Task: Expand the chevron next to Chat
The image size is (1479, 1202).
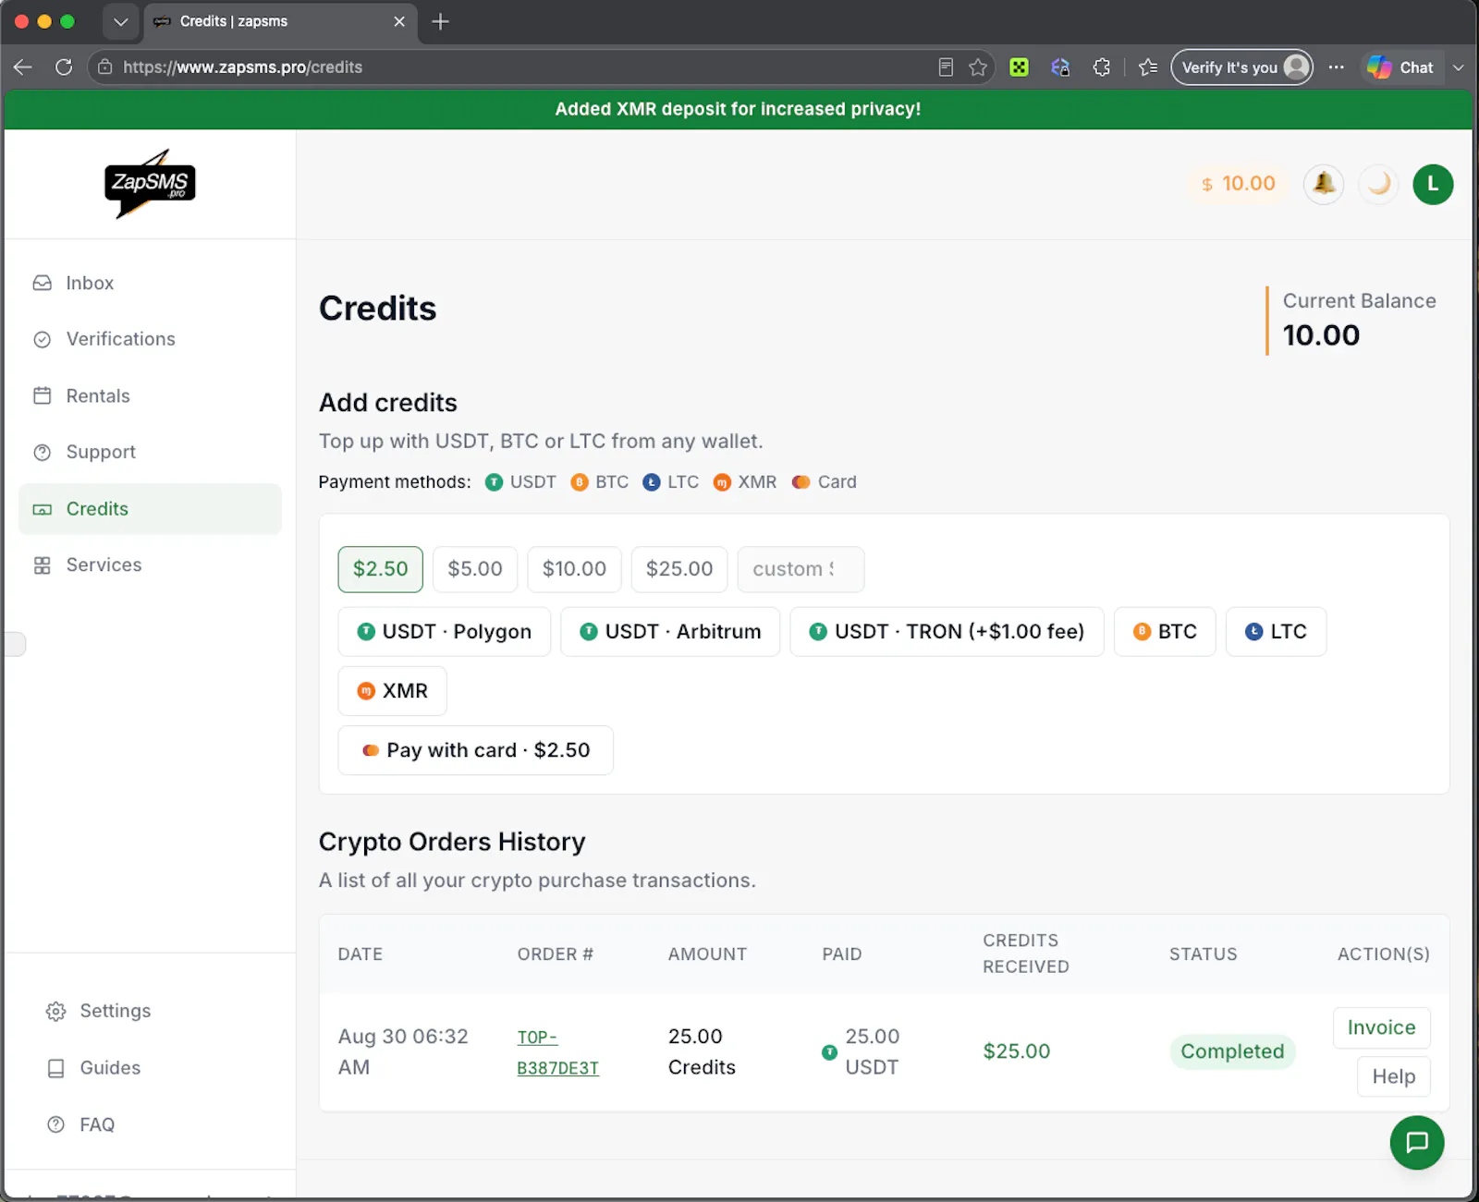Action: point(1458,67)
